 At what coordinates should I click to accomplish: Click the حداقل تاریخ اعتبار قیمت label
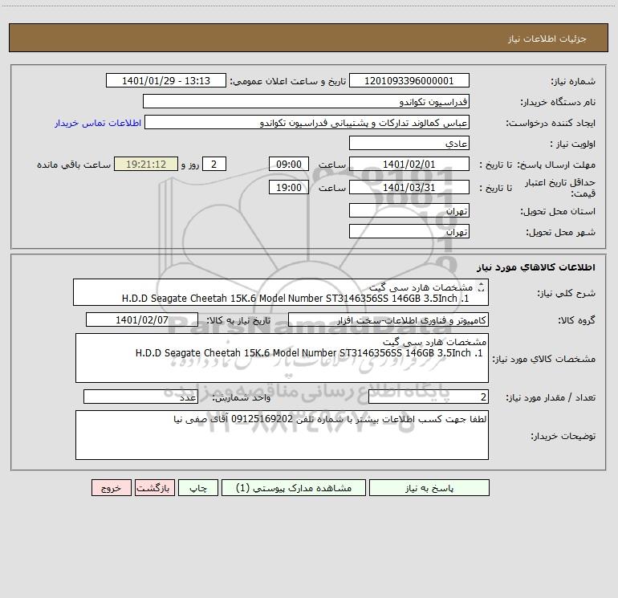pos(560,188)
